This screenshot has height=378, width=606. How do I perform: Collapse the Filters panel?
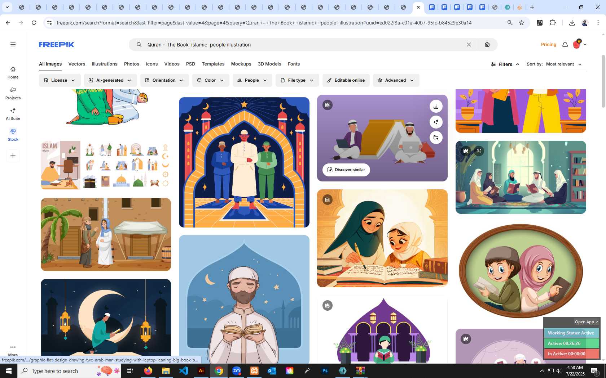[505, 64]
